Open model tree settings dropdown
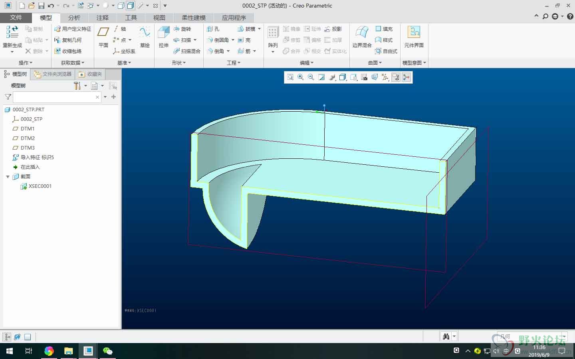575x359 pixels. tap(85, 86)
